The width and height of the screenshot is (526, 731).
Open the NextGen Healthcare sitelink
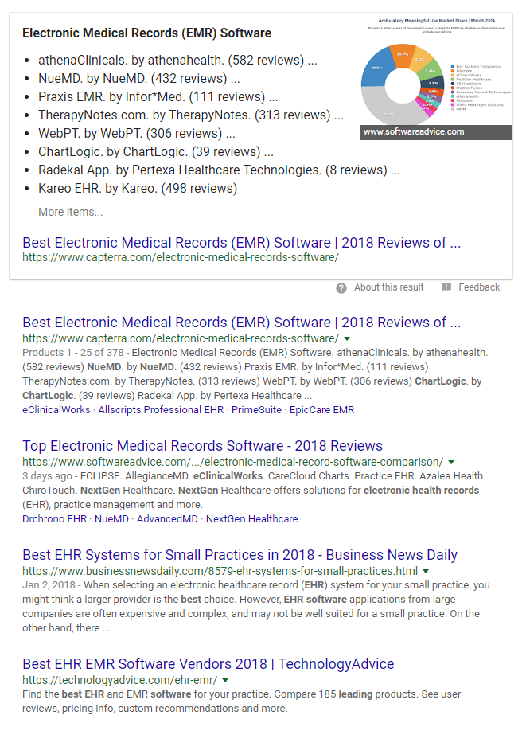click(x=251, y=518)
